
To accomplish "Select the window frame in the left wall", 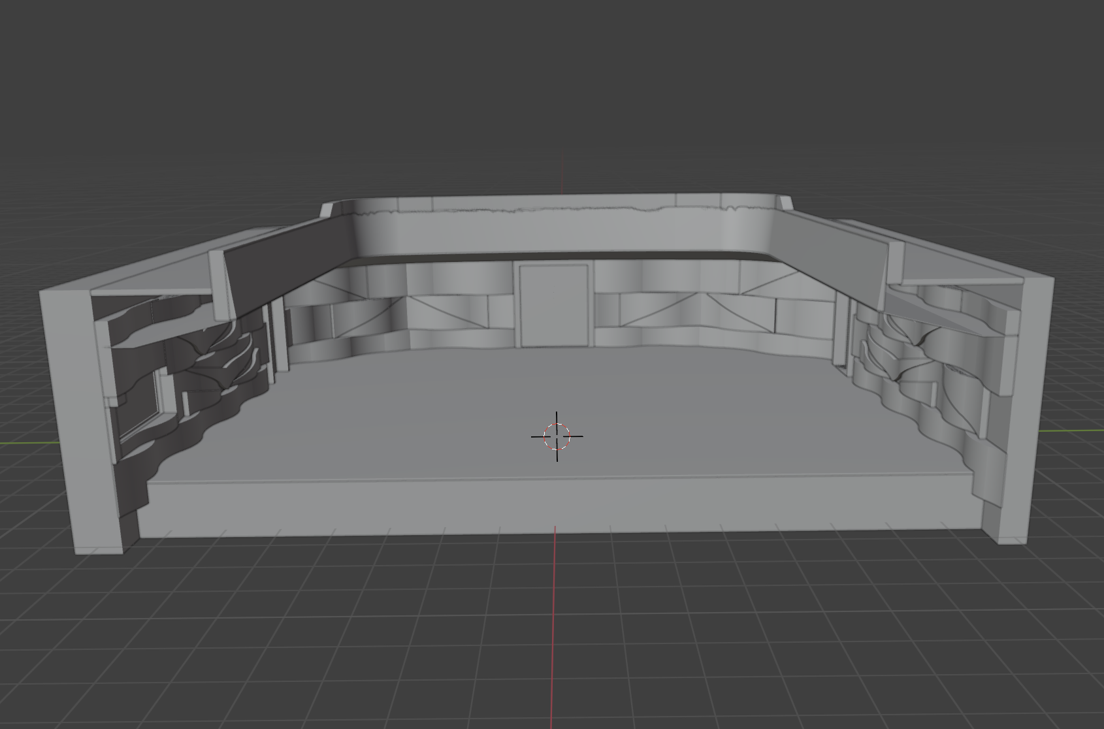I will 142,406.
